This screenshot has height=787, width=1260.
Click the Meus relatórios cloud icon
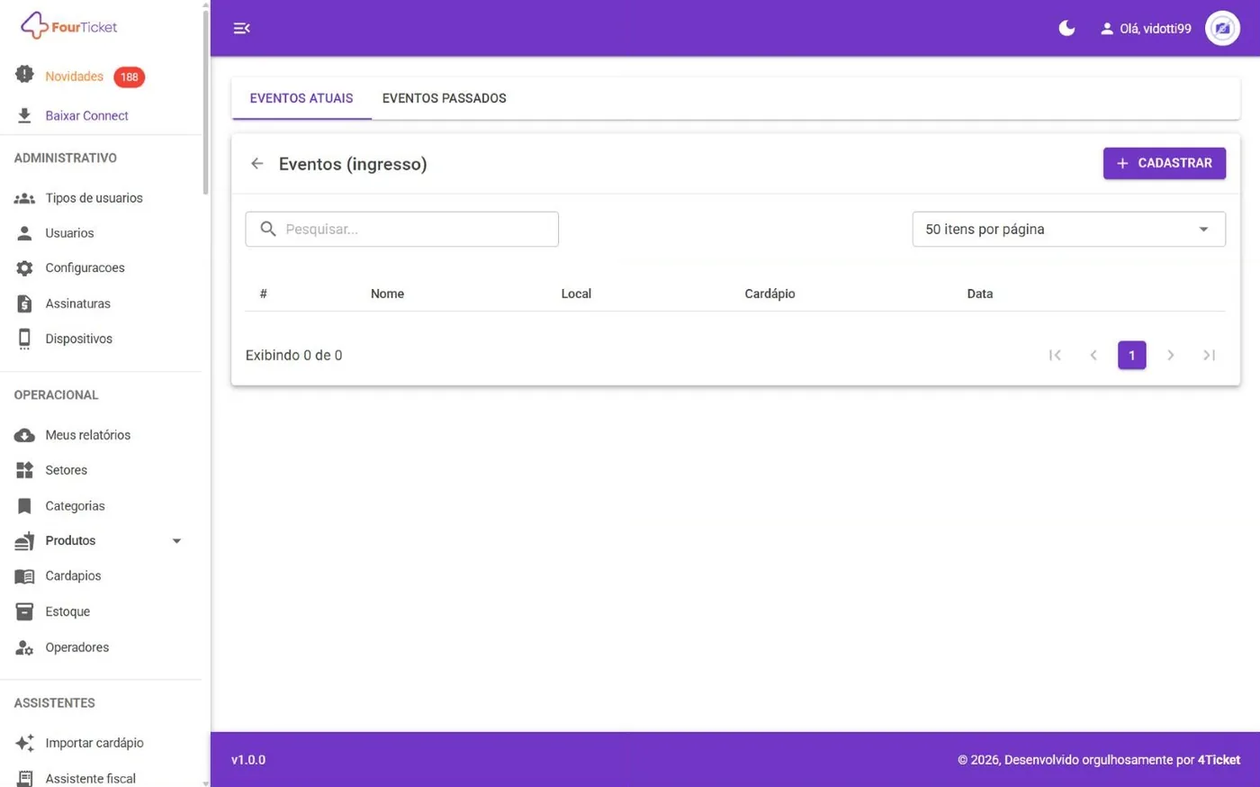pos(24,435)
